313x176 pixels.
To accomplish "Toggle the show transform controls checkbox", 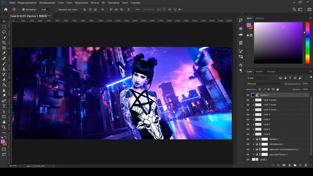I will (x=56, y=9).
